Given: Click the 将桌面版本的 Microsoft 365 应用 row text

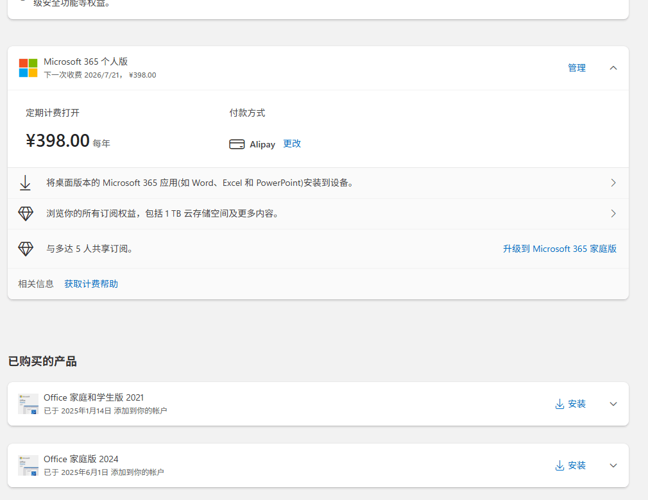Looking at the screenshot, I should coord(200,183).
